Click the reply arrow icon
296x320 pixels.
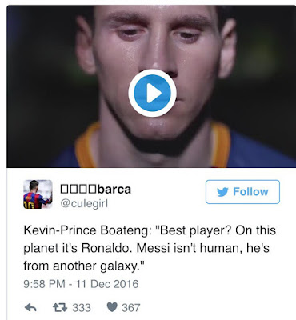[30, 308]
